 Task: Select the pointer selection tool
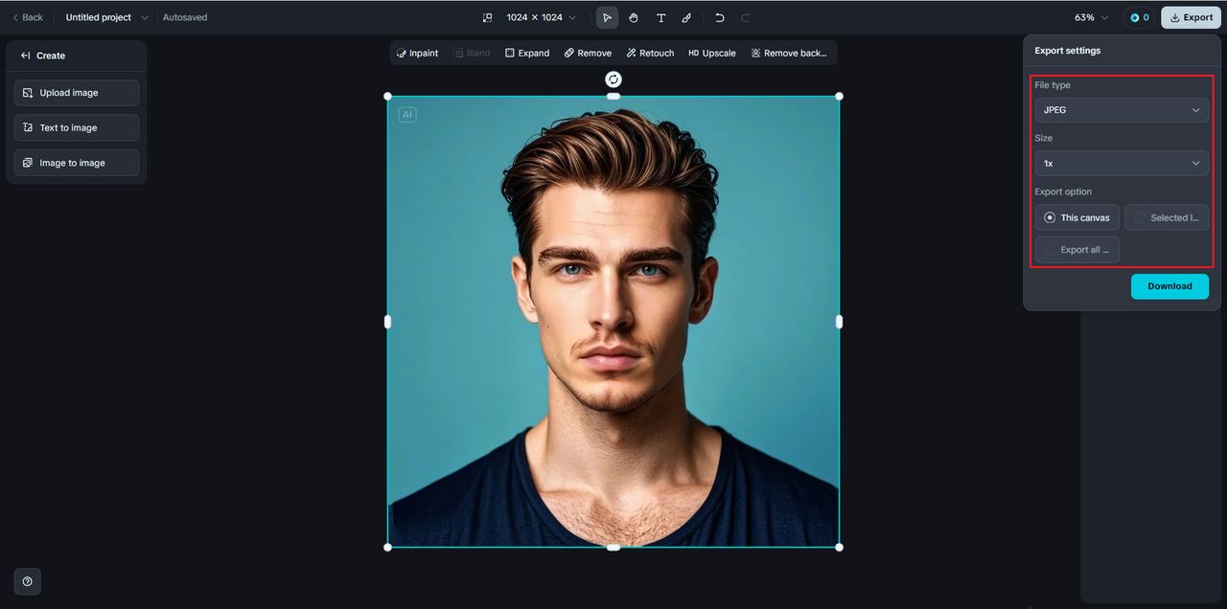(607, 17)
